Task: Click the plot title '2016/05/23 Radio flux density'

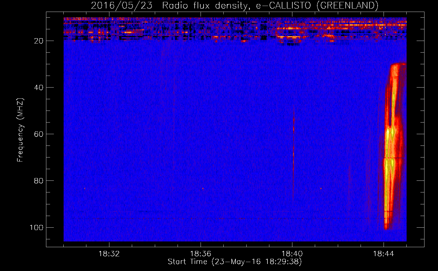Action: pyautogui.click(x=234, y=5)
